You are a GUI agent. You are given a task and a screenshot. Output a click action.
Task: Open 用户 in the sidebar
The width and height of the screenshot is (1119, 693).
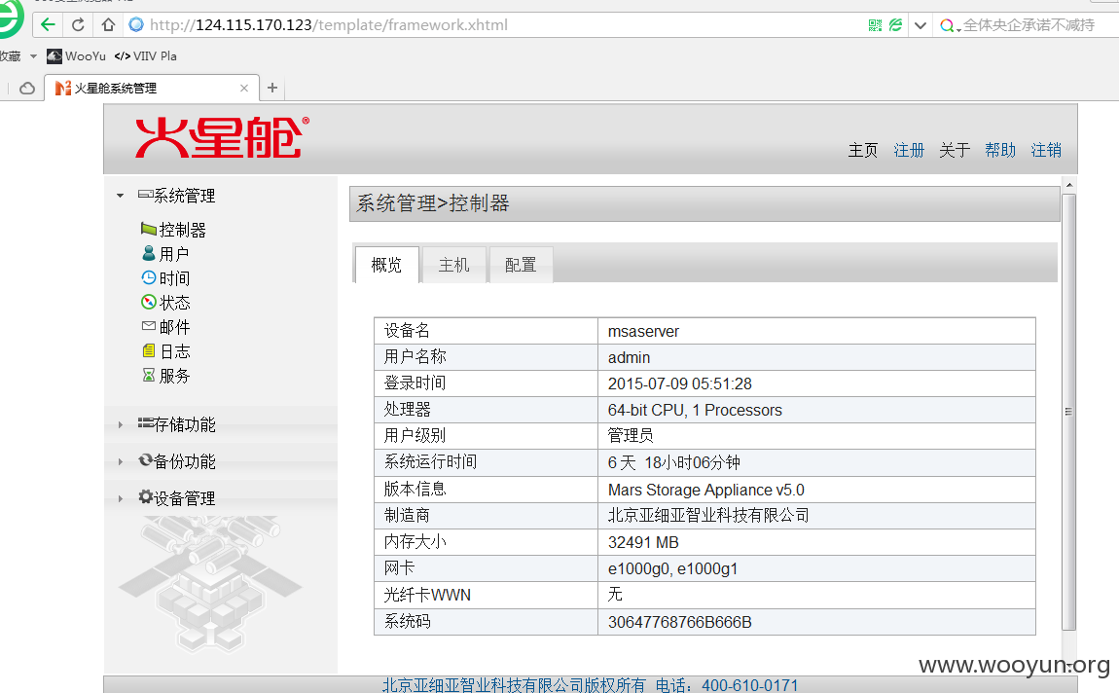coord(174,254)
